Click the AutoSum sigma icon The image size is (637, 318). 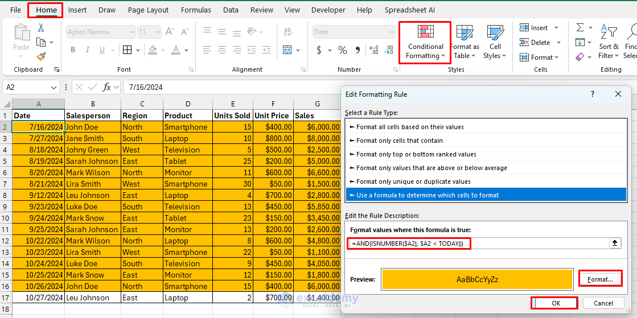[x=580, y=28]
